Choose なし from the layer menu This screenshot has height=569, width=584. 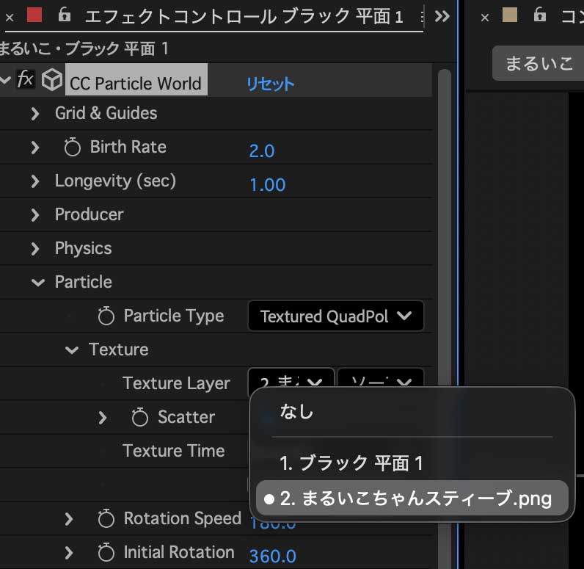point(412,412)
